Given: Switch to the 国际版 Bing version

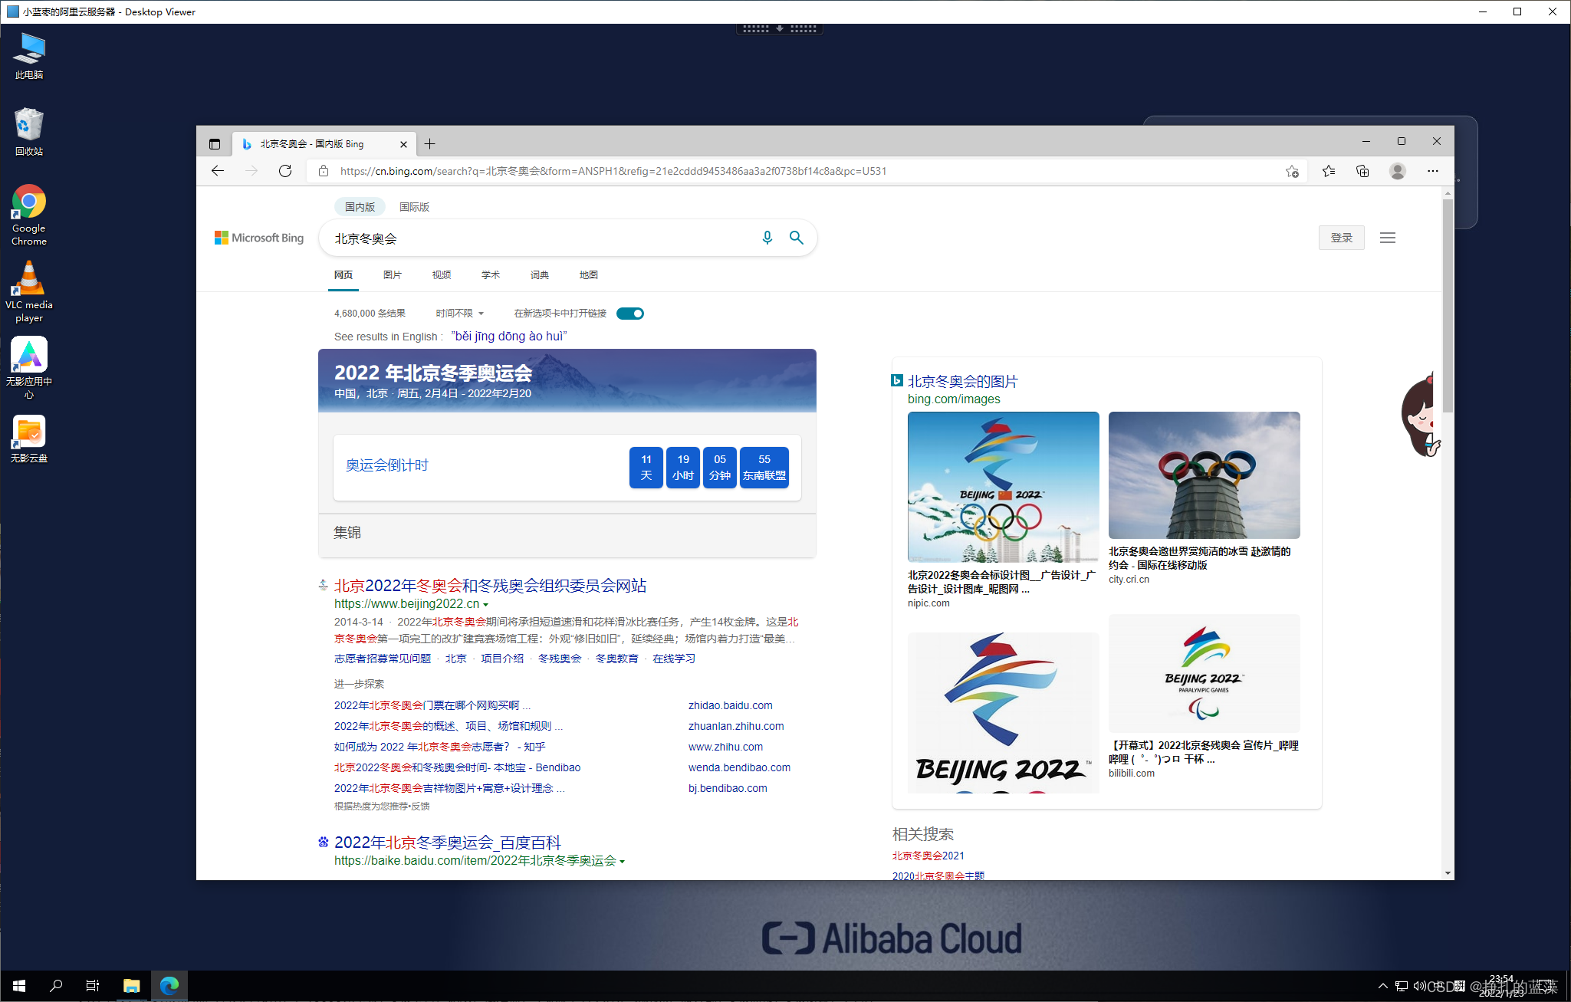Looking at the screenshot, I should pyautogui.click(x=414, y=206).
